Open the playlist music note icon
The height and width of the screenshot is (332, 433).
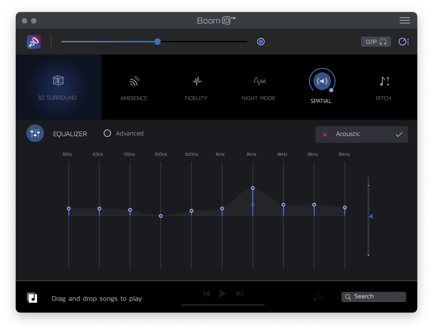pyautogui.click(x=318, y=297)
